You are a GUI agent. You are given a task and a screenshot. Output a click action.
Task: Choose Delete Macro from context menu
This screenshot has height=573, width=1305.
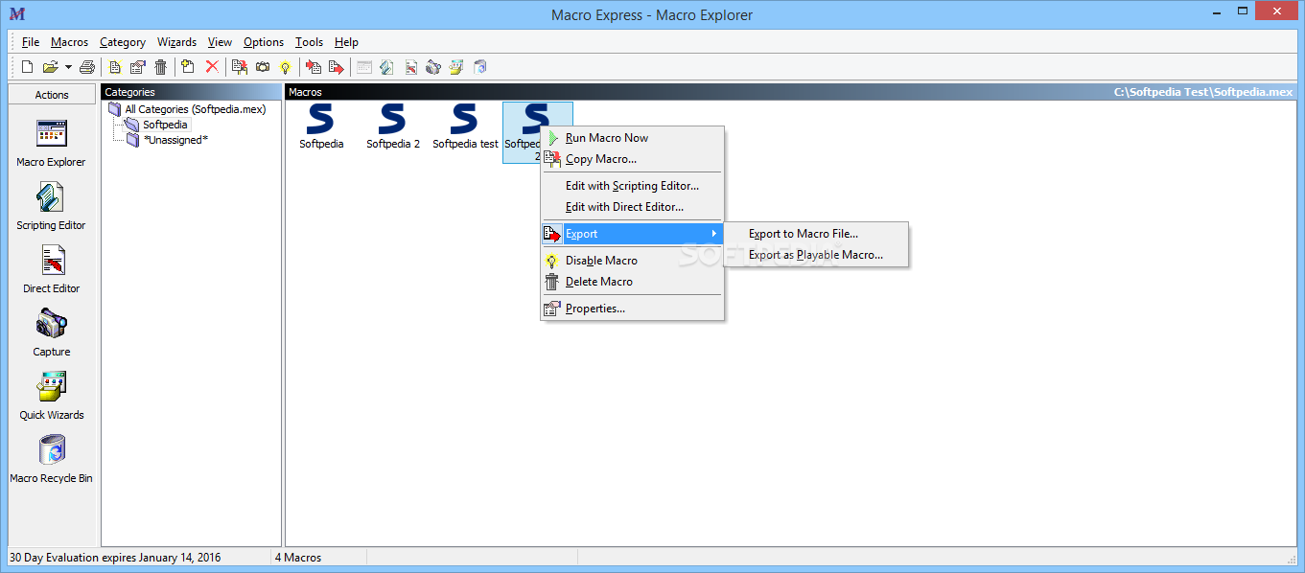tap(632, 282)
